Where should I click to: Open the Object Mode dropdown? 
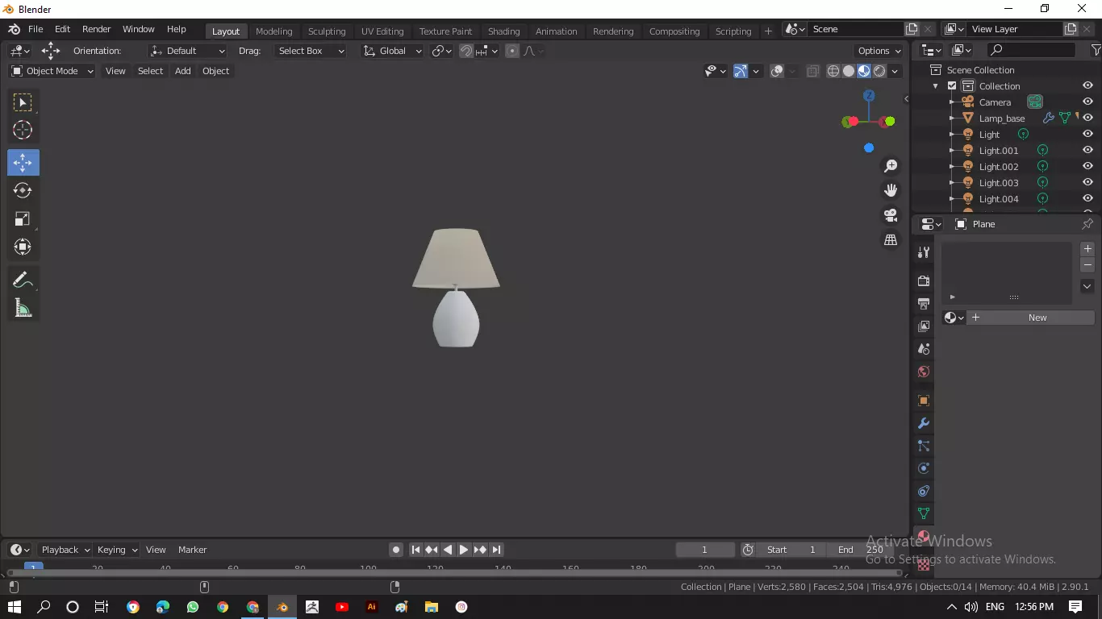coord(52,71)
